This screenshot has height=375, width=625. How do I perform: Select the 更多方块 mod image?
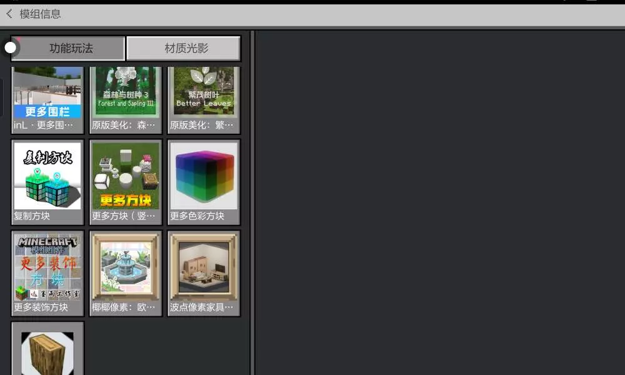click(x=126, y=176)
